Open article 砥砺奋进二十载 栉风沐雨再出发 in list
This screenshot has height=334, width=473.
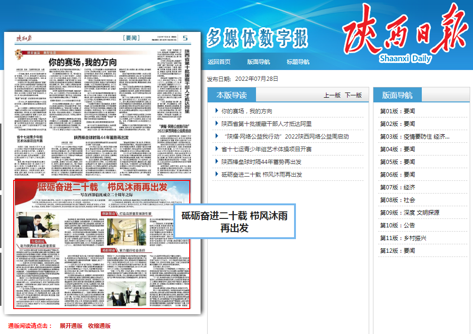click(262, 175)
